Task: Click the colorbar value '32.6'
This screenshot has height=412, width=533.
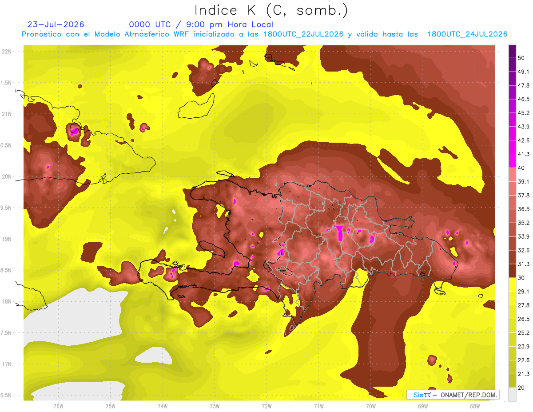Action: [x=524, y=250]
